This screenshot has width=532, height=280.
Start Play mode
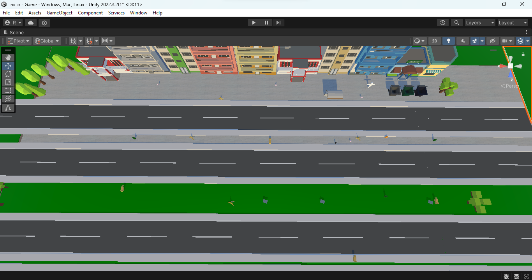(254, 23)
